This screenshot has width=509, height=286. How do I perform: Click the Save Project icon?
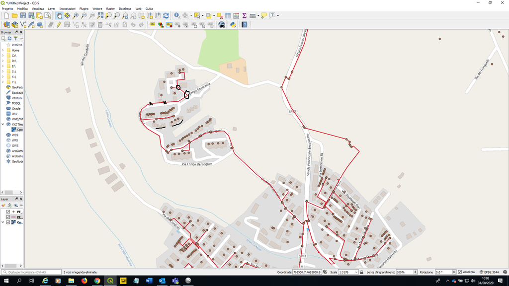23,16
